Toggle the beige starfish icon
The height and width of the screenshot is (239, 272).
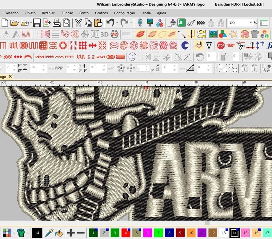233,34
